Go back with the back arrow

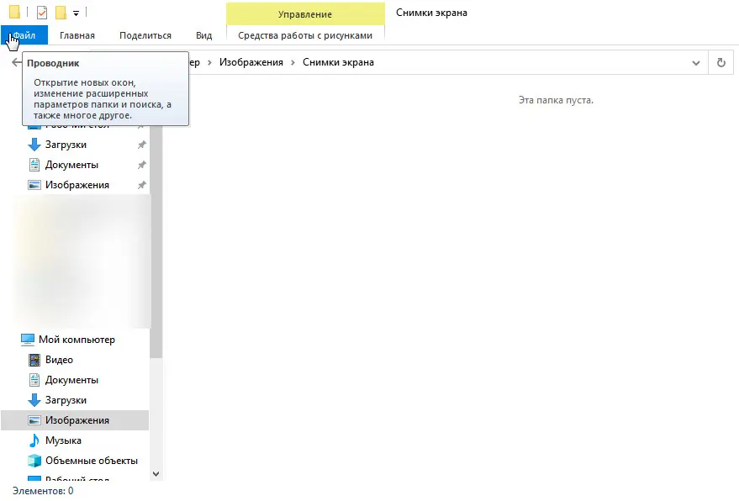coord(17,62)
